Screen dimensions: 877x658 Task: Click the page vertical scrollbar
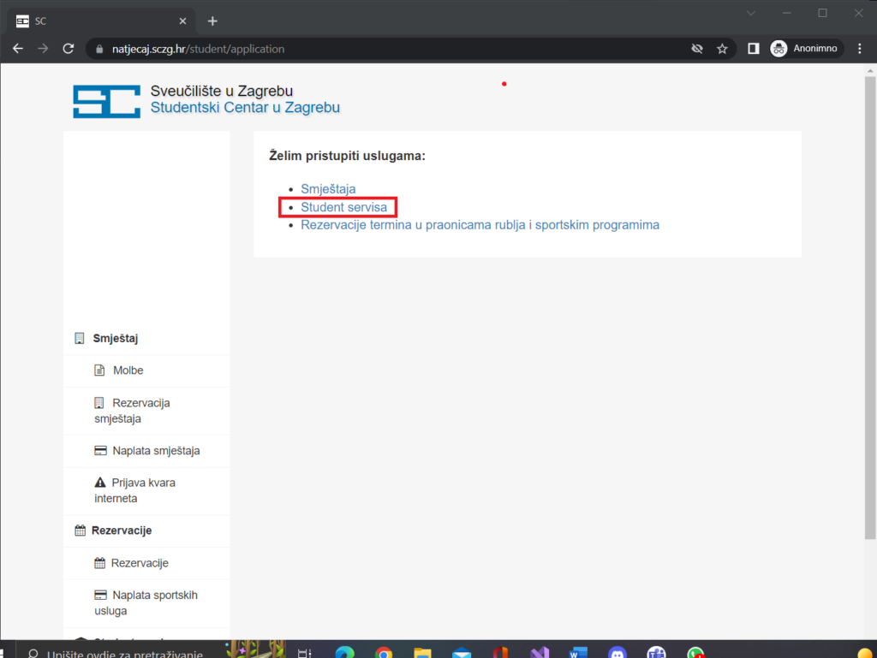[870, 308]
